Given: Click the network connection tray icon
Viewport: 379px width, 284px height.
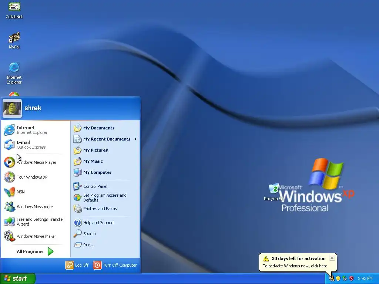Looking at the screenshot, I should 345,278.
